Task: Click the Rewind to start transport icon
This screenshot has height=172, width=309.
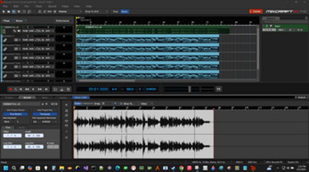Action: coord(21,89)
